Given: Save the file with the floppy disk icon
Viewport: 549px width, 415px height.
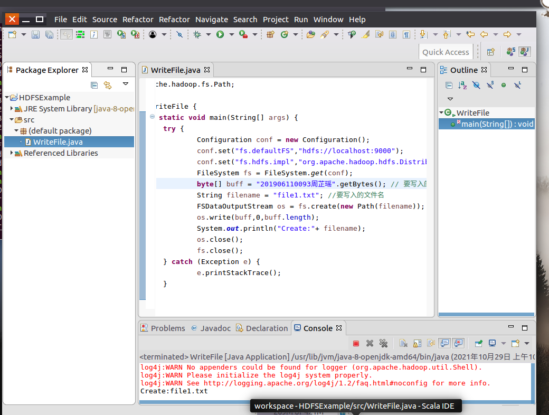Looking at the screenshot, I should tap(35, 34).
